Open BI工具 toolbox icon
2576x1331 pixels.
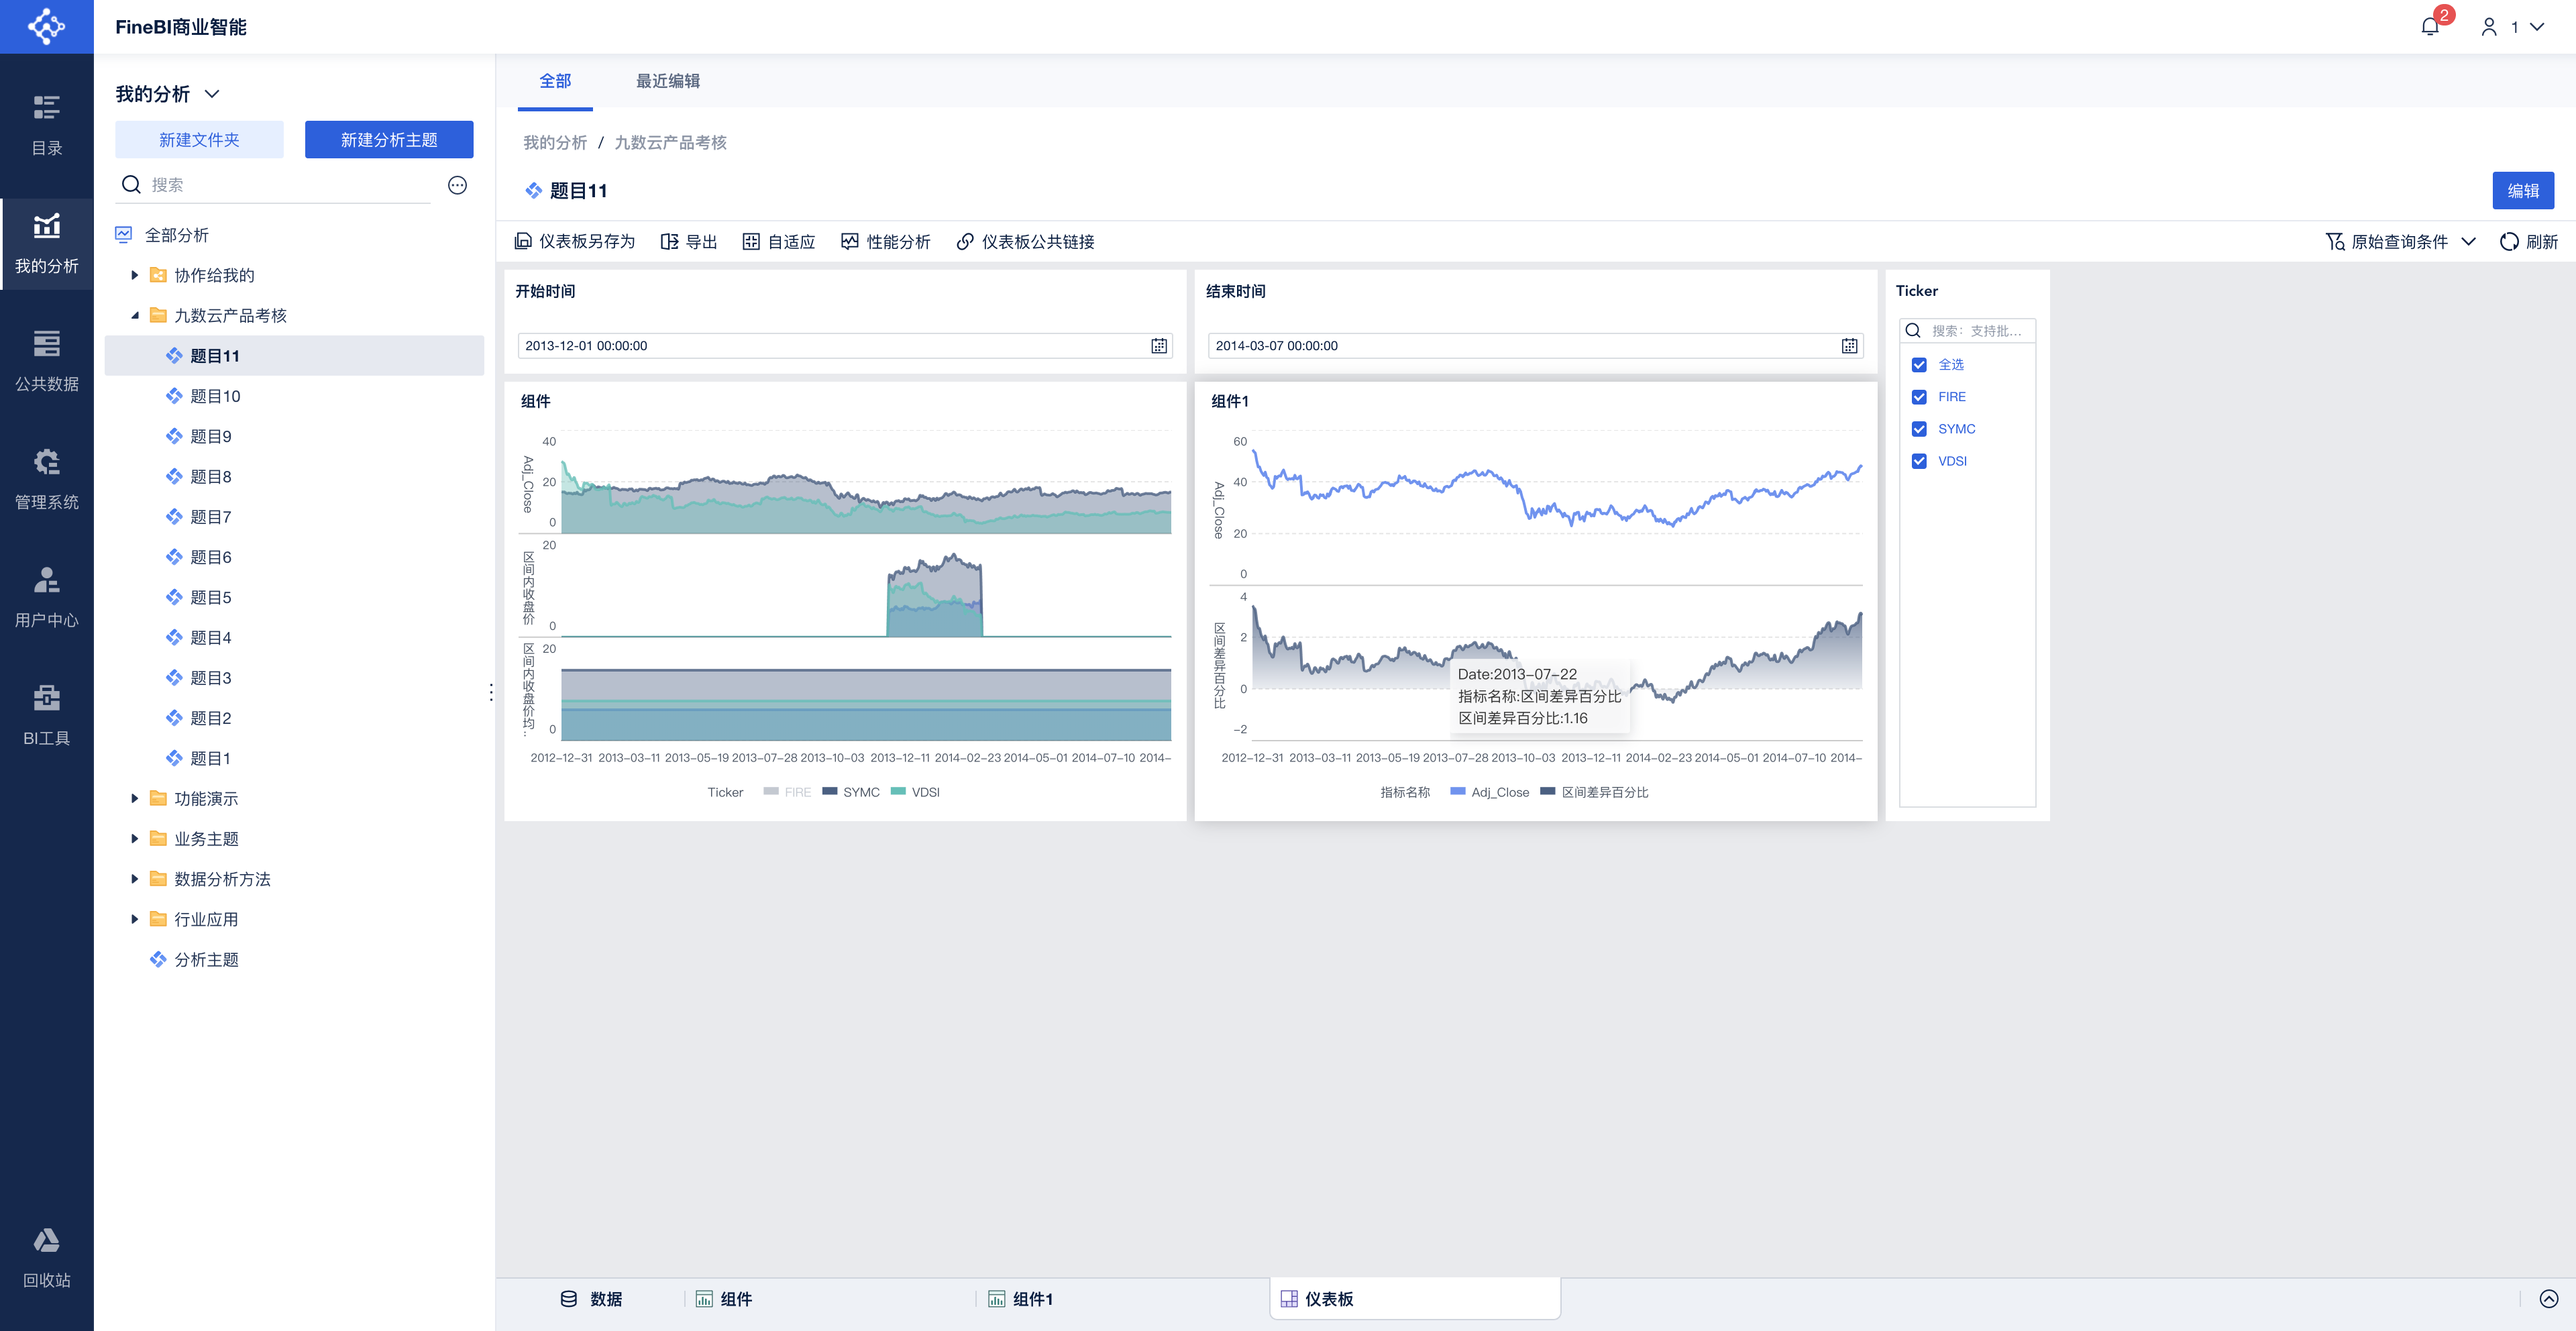(46, 697)
